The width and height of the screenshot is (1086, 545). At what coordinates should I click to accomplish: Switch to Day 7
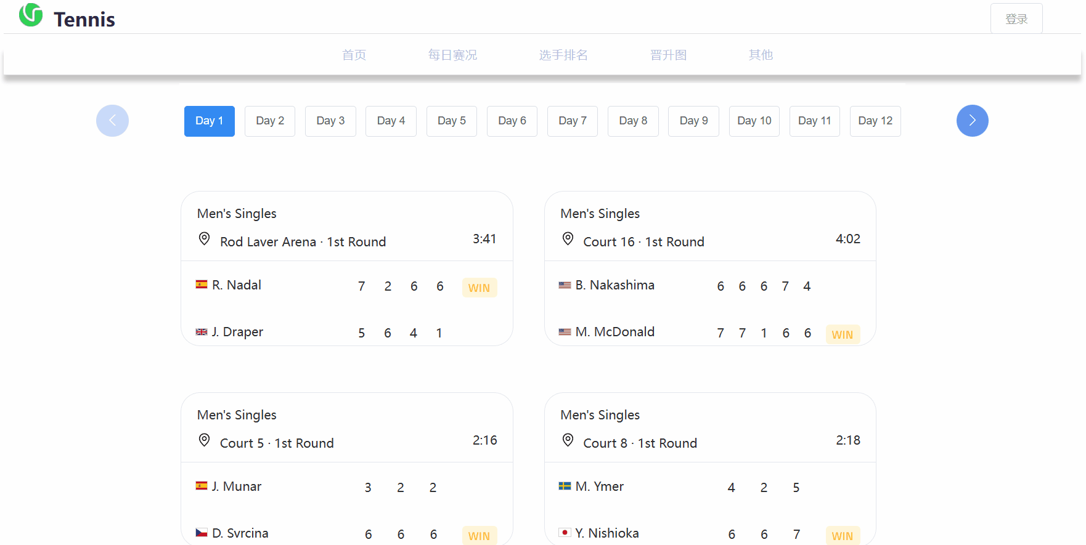(573, 121)
